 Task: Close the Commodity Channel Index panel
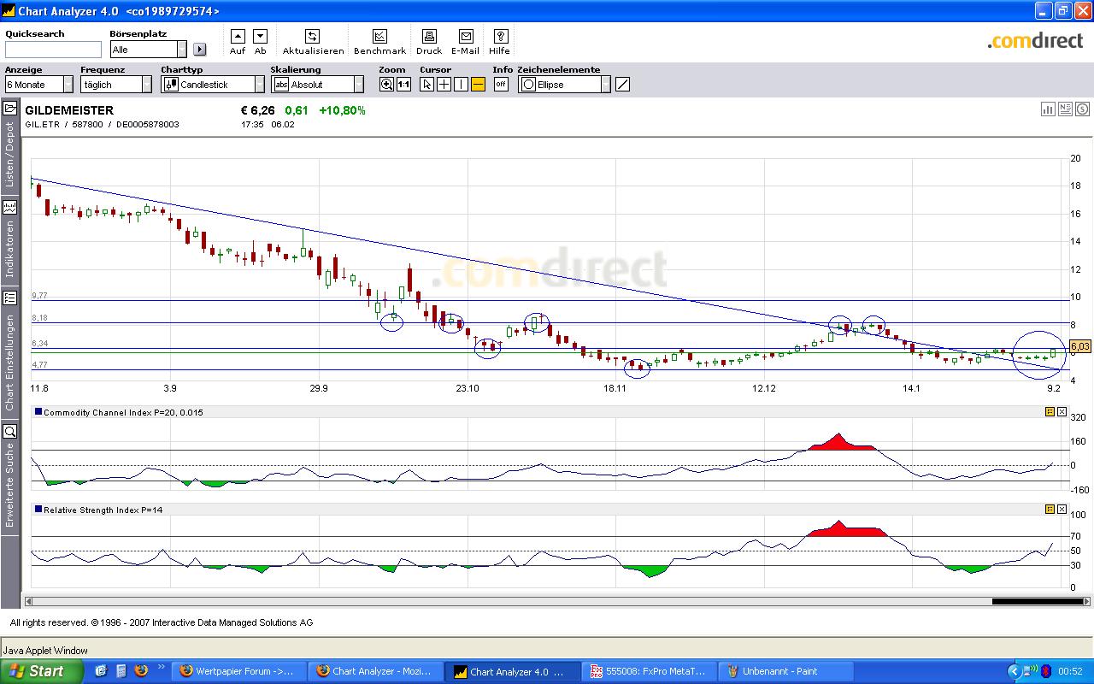pos(1062,412)
